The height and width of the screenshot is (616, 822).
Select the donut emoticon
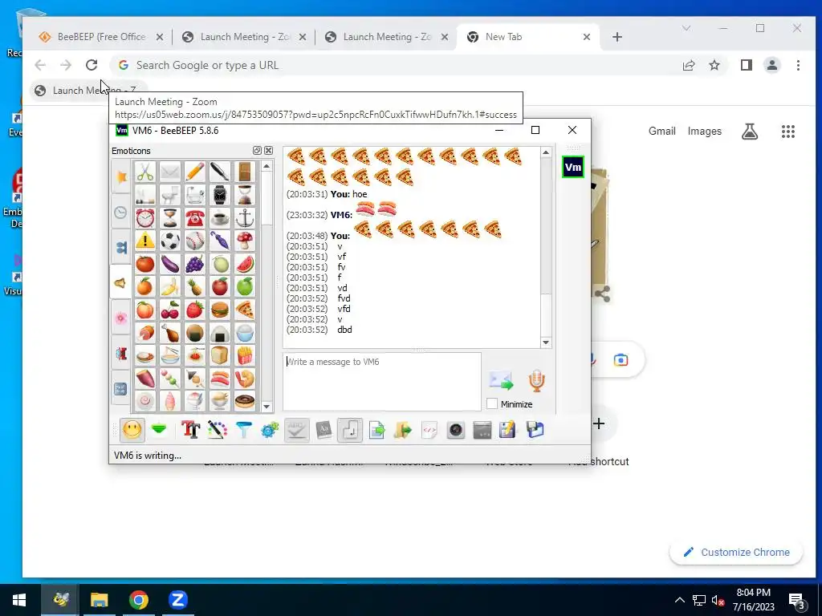tap(244, 401)
